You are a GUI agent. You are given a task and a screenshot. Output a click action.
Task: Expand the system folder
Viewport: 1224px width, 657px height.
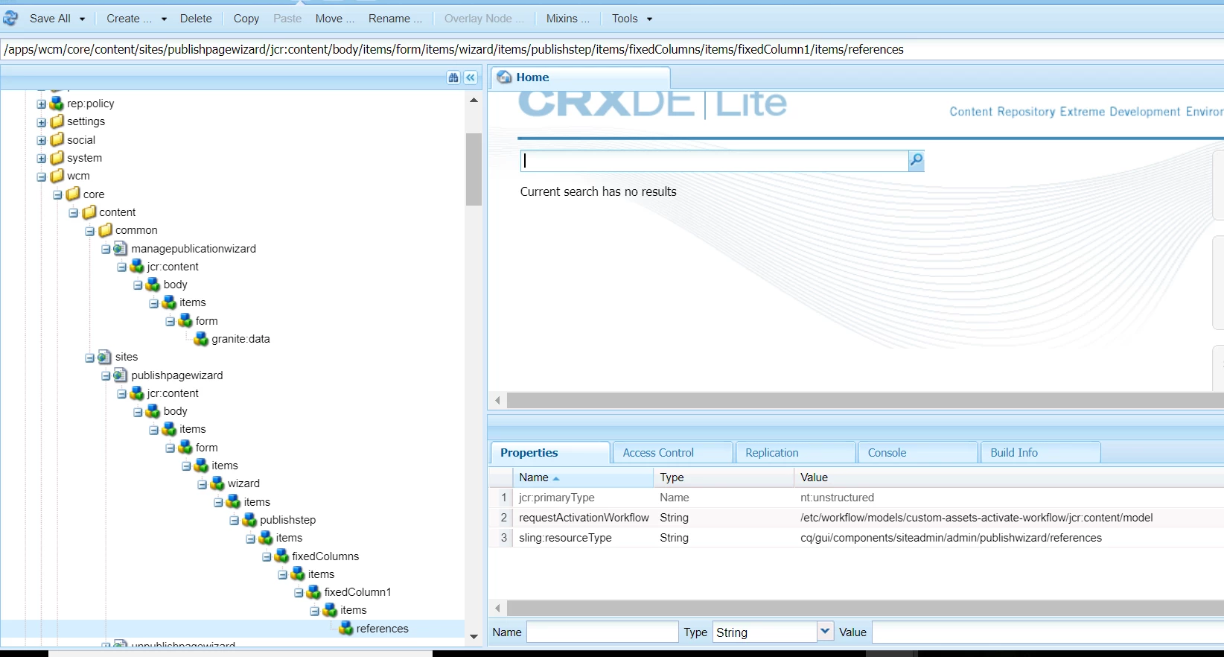pos(42,159)
